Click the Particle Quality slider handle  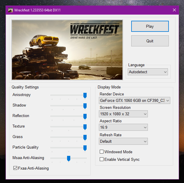[85, 148]
